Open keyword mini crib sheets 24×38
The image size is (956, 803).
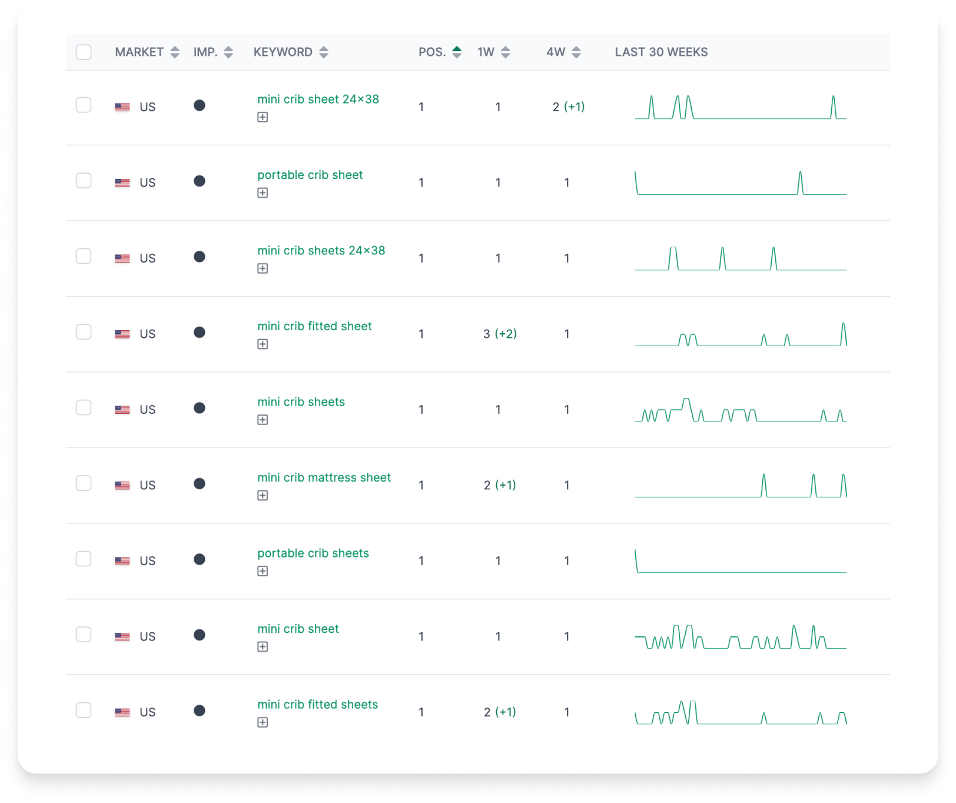point(321,251)
